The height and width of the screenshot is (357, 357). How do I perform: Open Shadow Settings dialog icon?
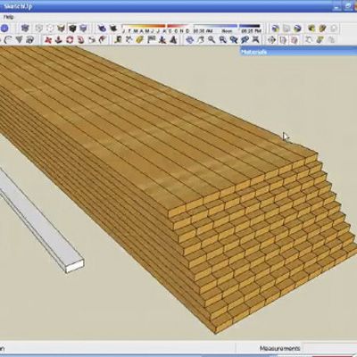102,29
